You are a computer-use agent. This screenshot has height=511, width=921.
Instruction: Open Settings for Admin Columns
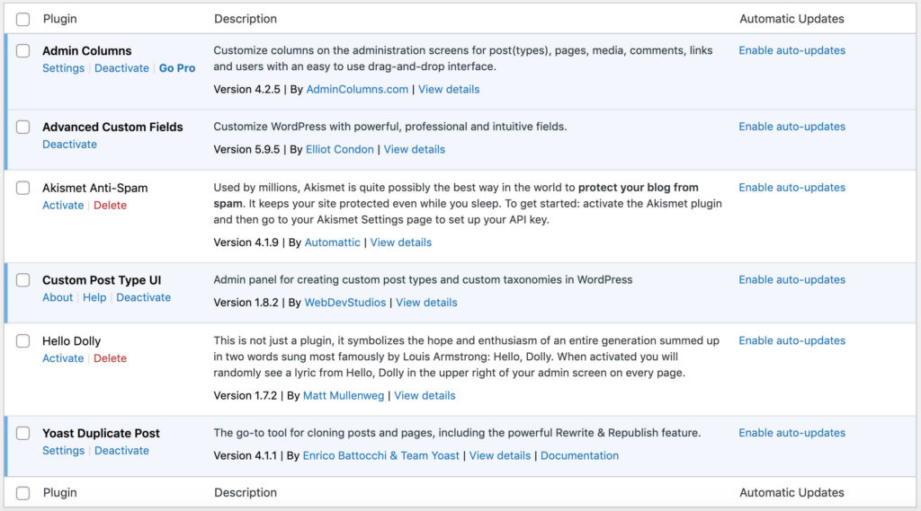(64, 68)
